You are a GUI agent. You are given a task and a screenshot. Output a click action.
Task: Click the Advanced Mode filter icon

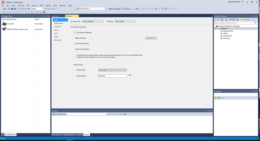click(242, 2)
